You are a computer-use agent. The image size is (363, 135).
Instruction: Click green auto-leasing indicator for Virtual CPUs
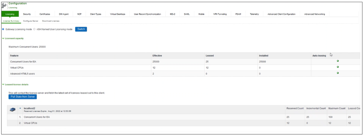pos(338,67)
